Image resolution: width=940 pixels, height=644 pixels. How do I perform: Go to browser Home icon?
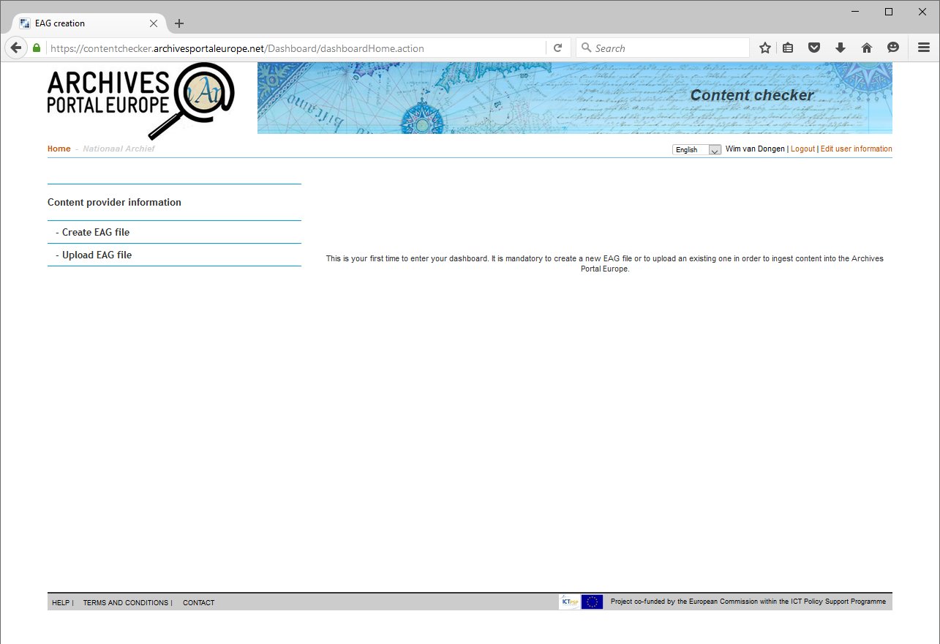(x=867, y=48)
